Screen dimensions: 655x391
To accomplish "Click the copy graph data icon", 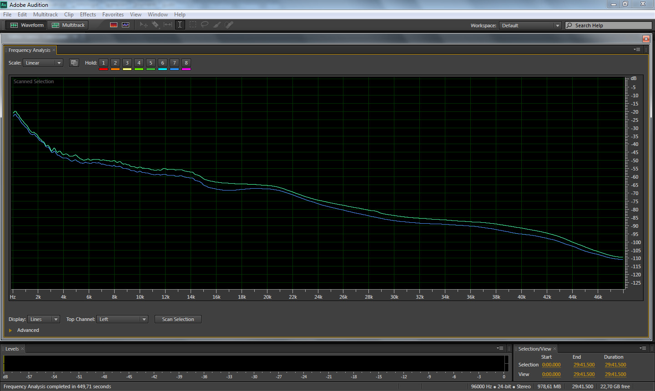I will pos(74,63).
